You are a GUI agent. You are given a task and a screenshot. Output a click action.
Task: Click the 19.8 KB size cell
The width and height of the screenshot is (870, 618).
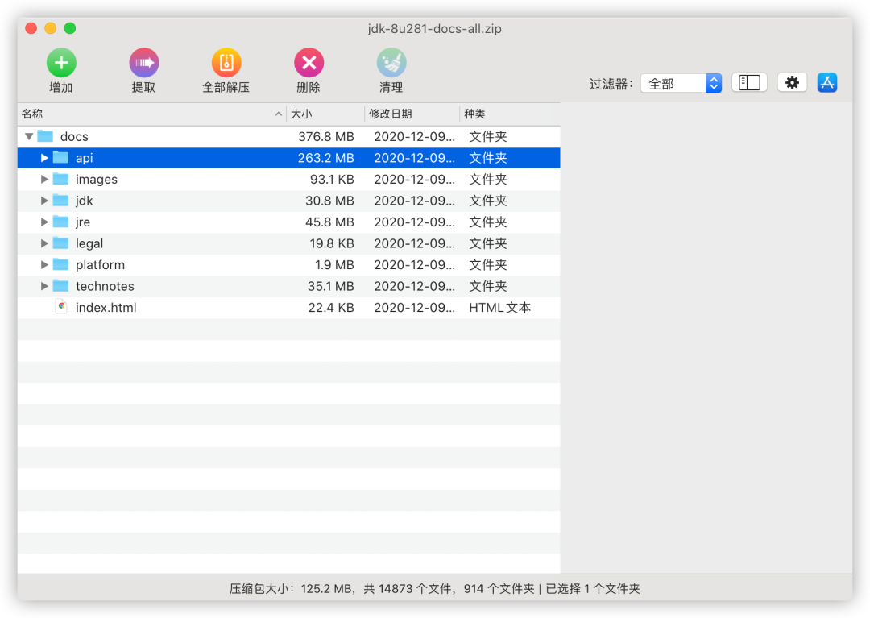click(x=332, y=243)
